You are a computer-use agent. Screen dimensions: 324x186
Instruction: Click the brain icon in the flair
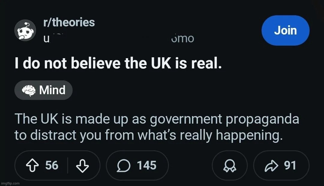[x=29, y=90]
